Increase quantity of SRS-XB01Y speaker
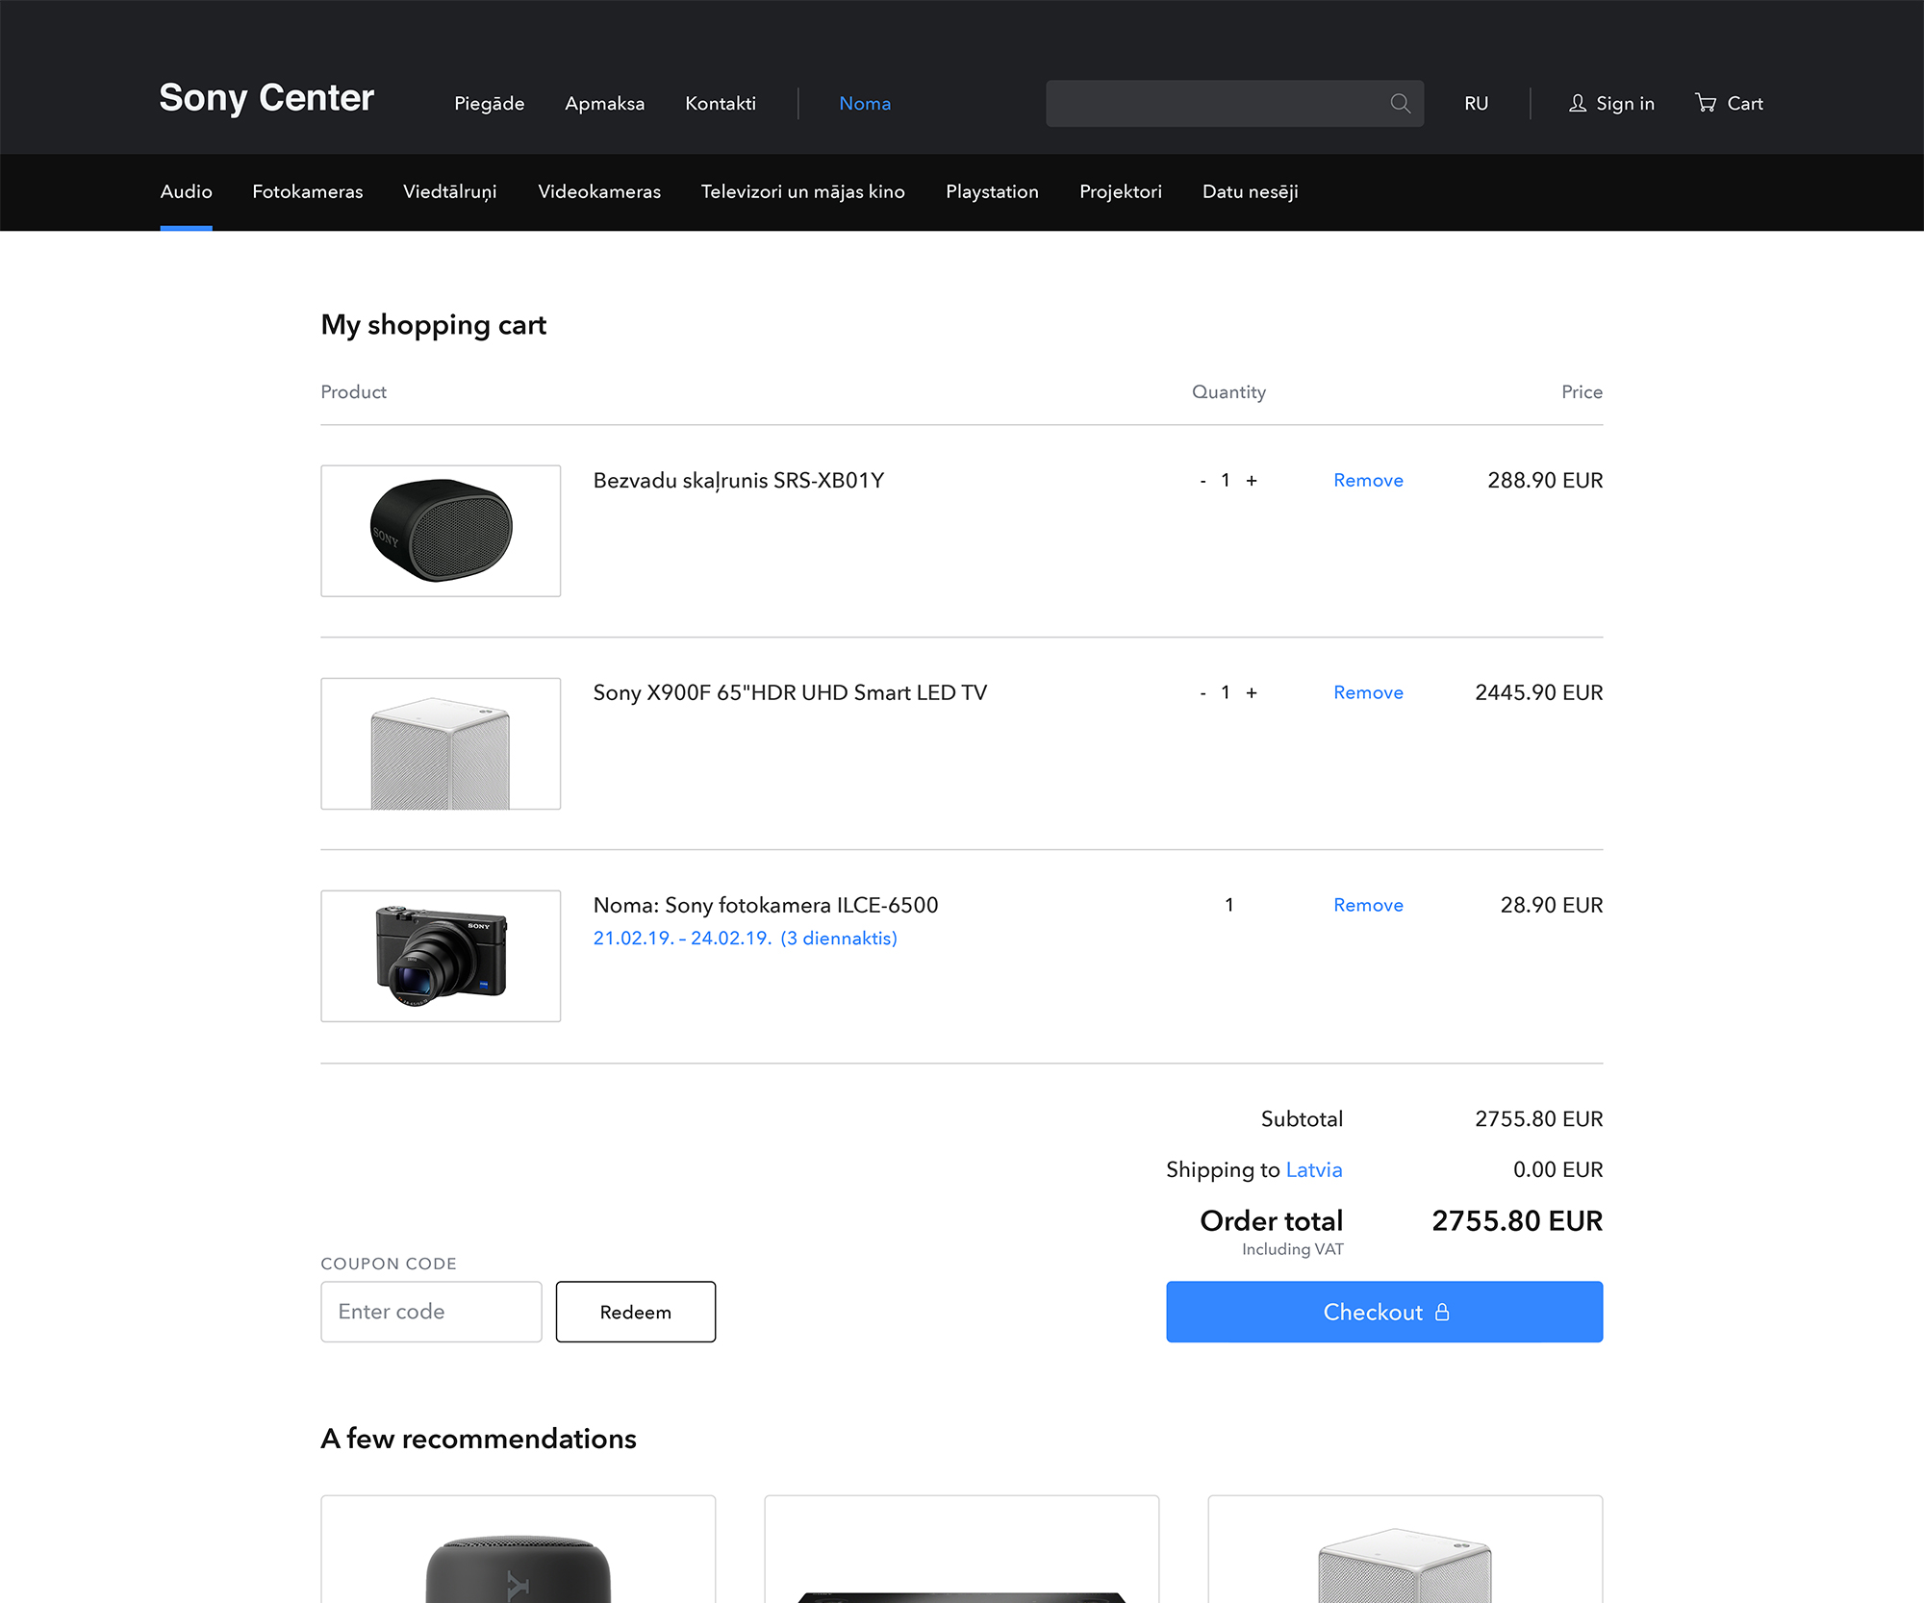Screen dimensions: 1924x1603 1252,481
